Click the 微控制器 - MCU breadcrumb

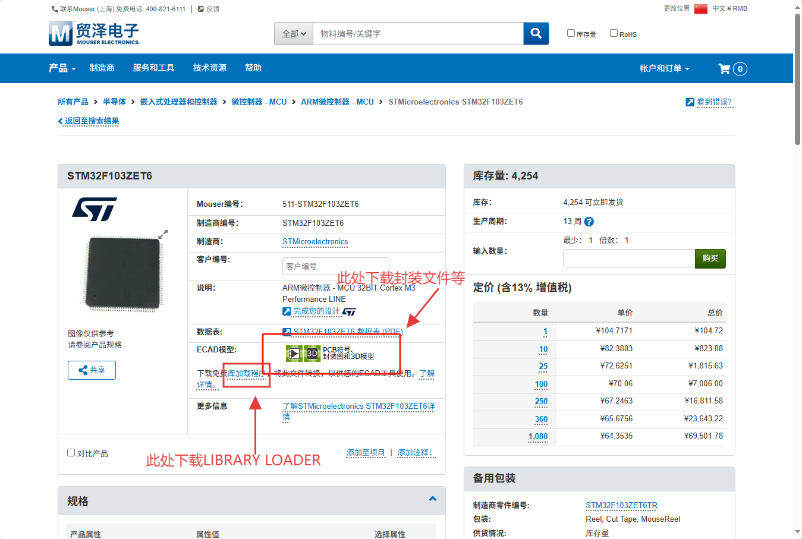point(259,102)
